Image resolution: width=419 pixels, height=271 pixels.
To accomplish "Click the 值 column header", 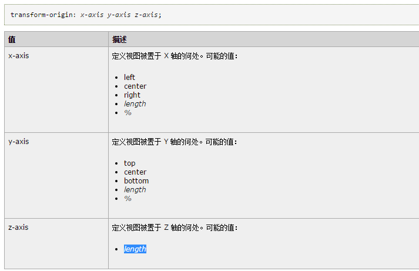I will tap(12, 39).
